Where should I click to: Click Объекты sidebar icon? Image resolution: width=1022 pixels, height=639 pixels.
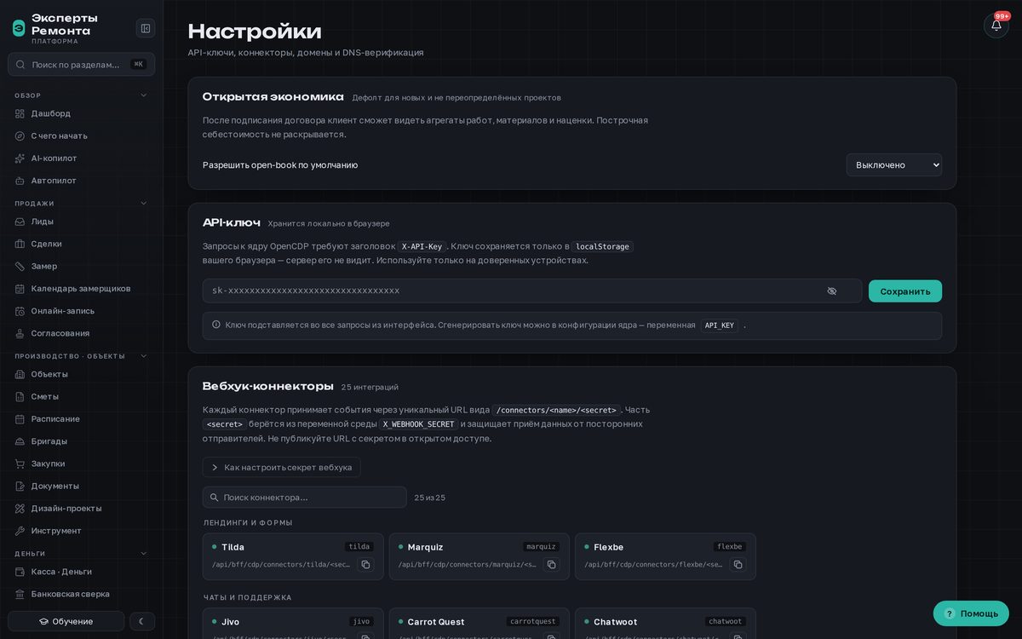[20, 374]
